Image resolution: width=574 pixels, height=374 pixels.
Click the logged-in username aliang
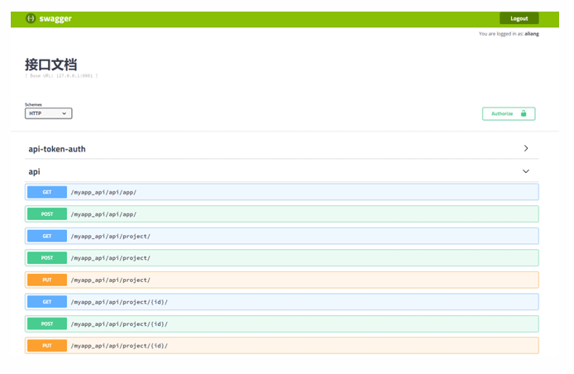point(532,34)
